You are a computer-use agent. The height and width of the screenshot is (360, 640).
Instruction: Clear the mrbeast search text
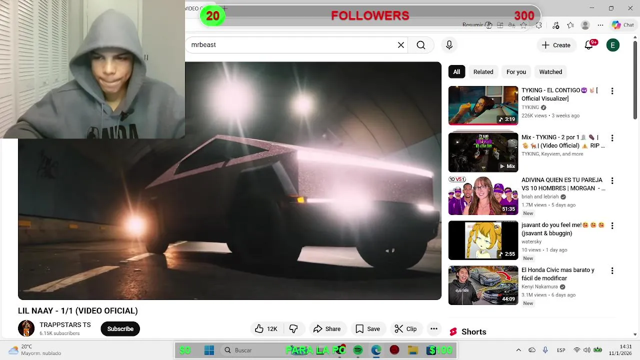click(x=400, y=45)
